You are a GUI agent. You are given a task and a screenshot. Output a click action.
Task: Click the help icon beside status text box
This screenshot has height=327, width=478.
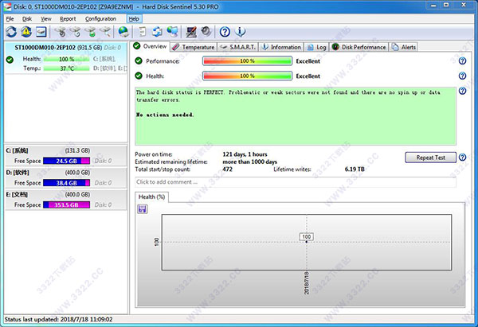point(462,91)
